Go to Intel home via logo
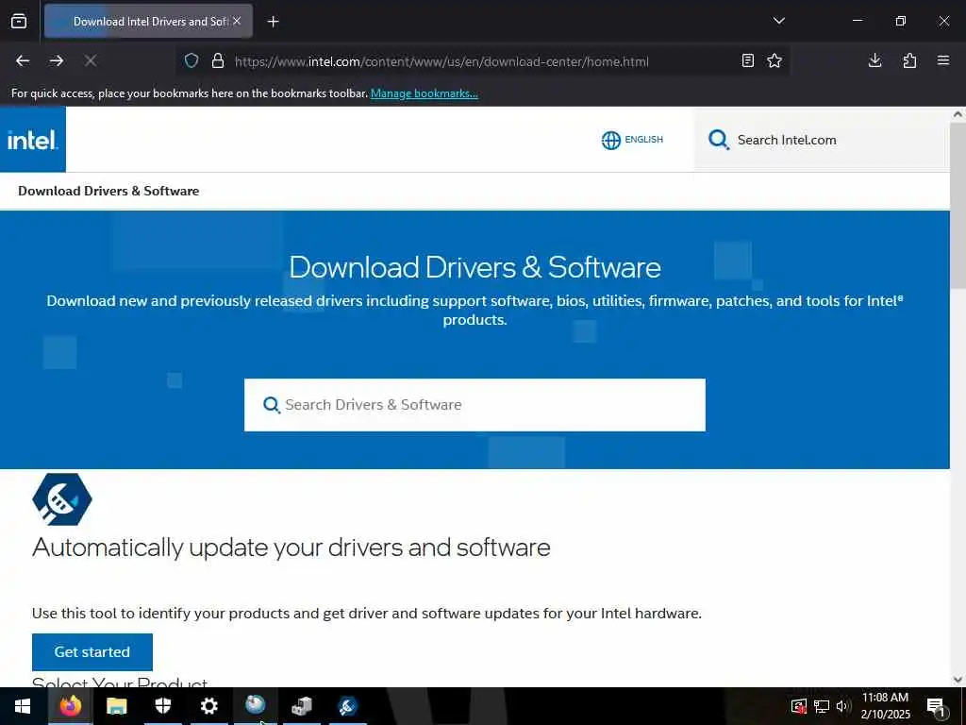 coord(33,140)
